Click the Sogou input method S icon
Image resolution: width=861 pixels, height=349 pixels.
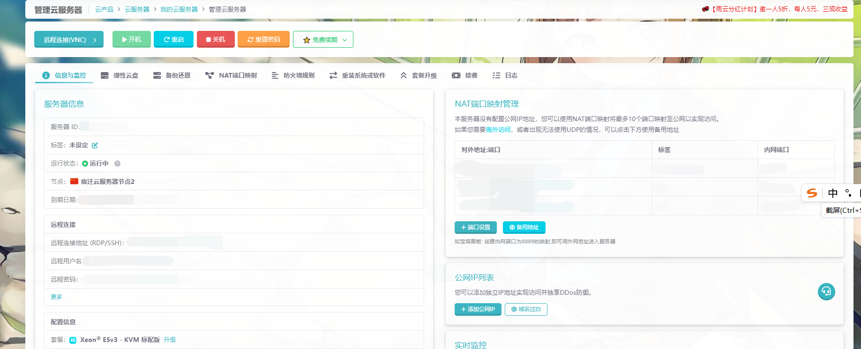tap(812, 193)
